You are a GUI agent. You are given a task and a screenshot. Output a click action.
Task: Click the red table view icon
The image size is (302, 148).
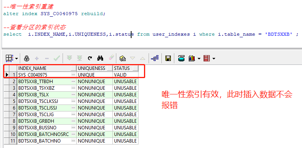(207, 58)
